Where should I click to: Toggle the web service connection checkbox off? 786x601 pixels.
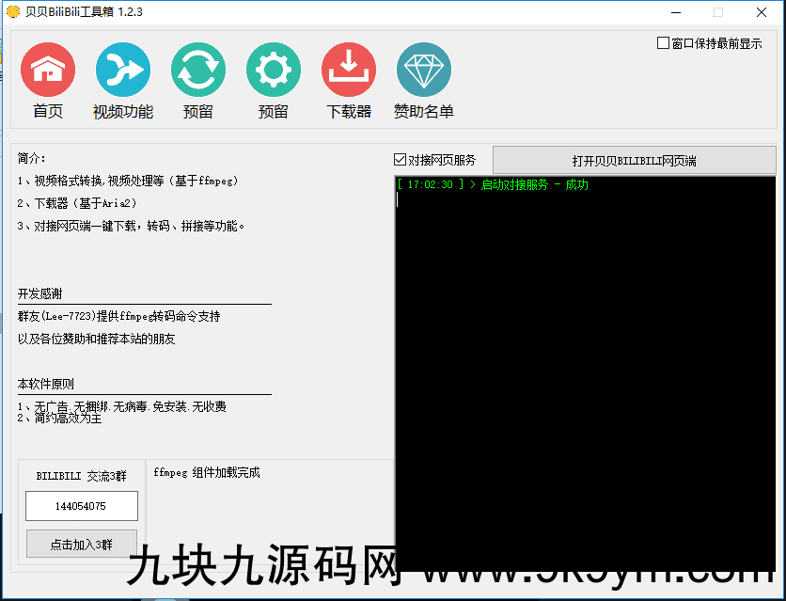tap(400, 159)
